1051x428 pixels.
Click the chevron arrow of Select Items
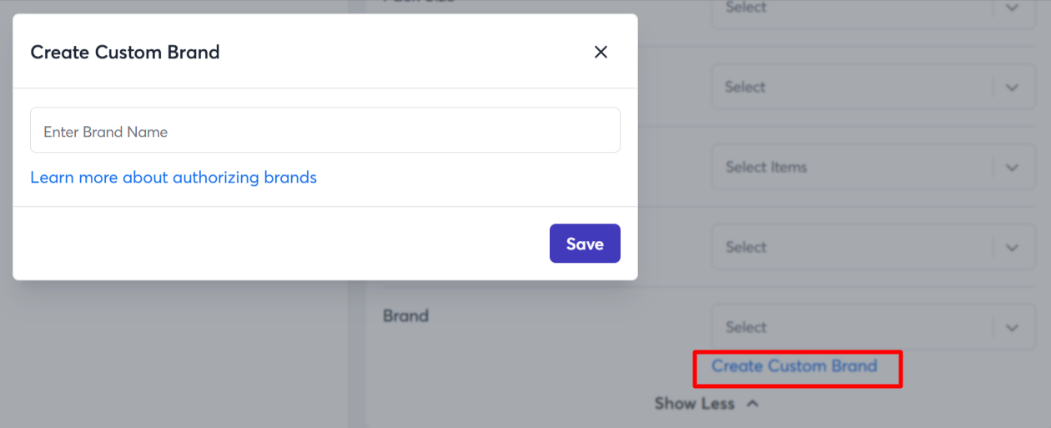point(1013,167)
